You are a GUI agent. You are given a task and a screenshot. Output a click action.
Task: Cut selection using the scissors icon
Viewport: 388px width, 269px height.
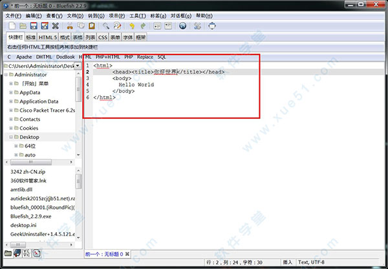pos(70,26)
